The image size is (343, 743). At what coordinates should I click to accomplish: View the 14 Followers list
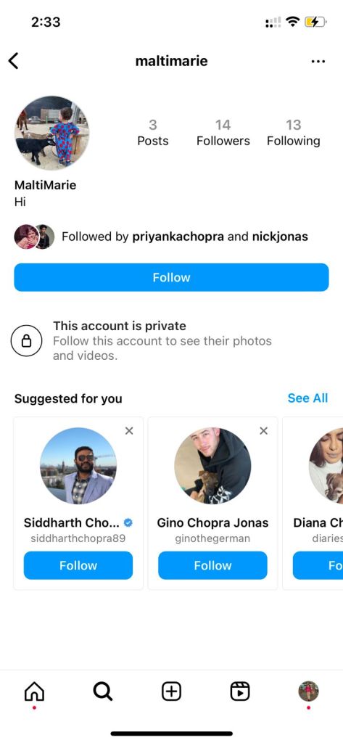223,133
